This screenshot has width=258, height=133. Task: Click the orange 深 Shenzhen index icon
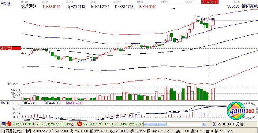[x=79, y=124]
